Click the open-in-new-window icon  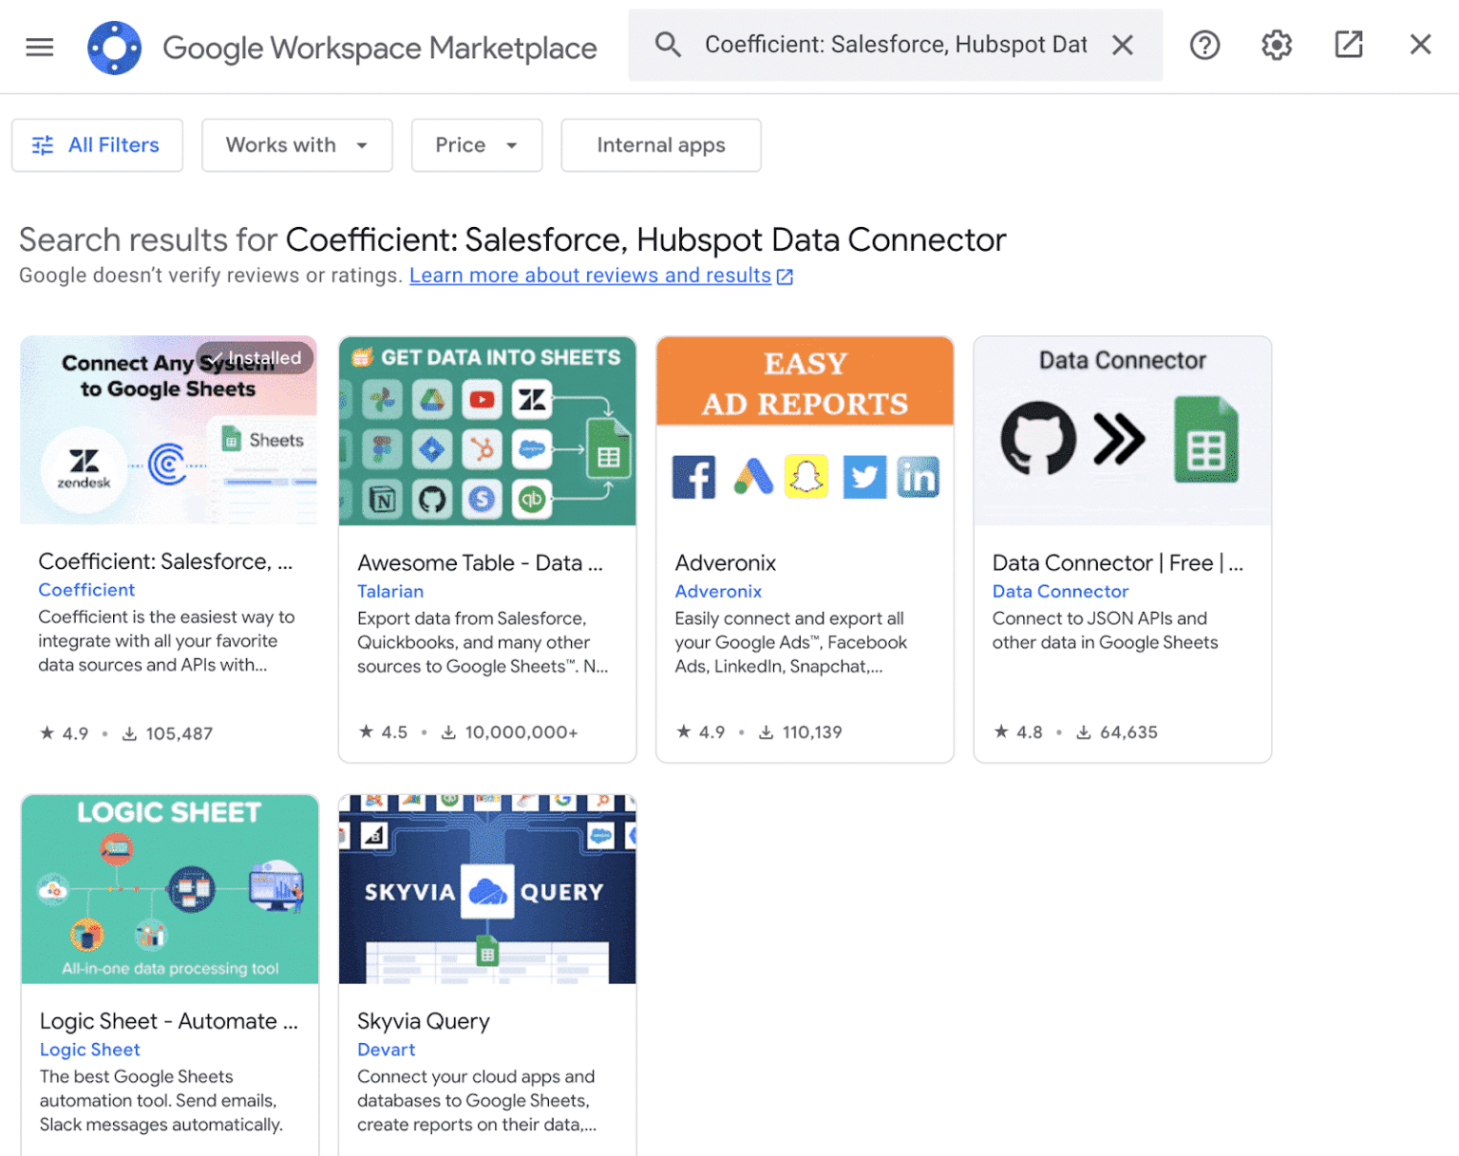point(1349,45)
